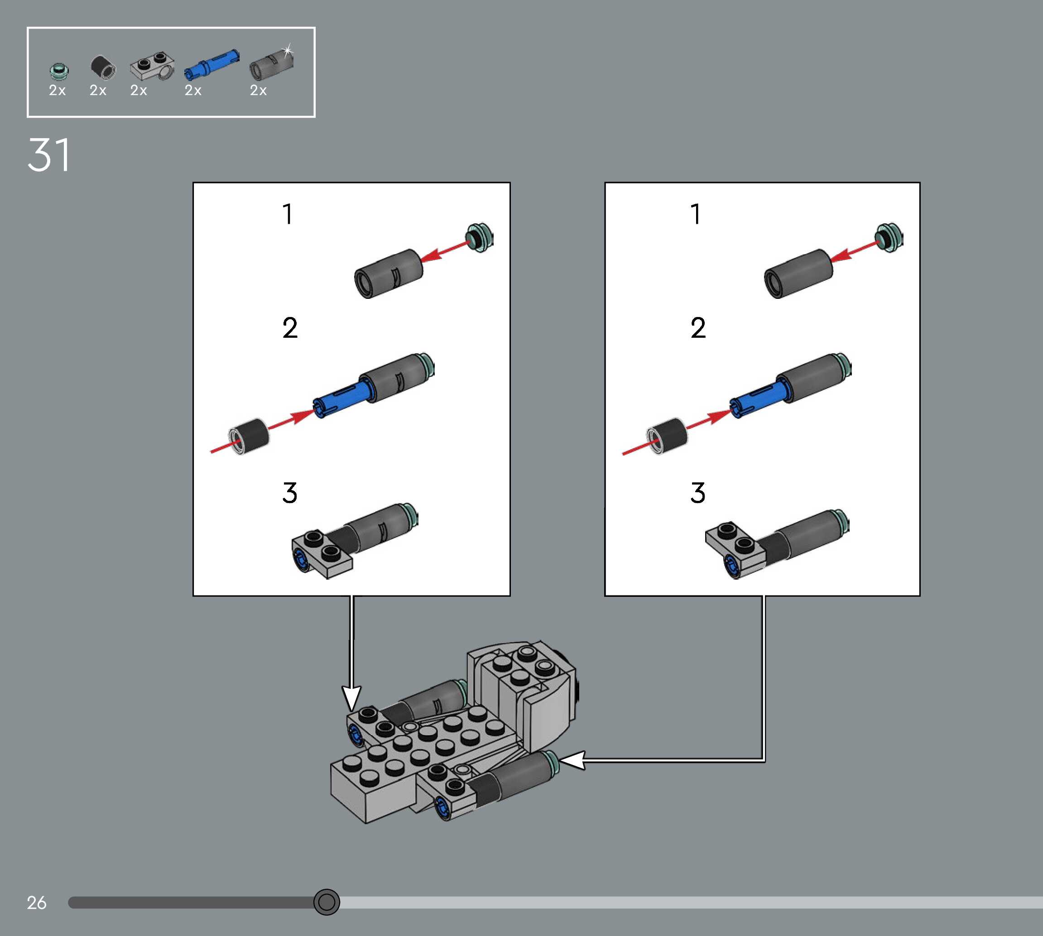Image resolution: width=1043 pixels, height=936 pixels.
Task: Click the white downward arrow from left panel
Action: coord(352,697)
